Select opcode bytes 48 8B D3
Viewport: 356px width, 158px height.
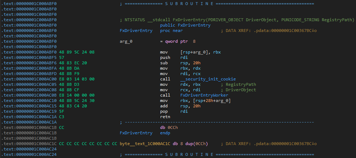click(x=69, y=84)
